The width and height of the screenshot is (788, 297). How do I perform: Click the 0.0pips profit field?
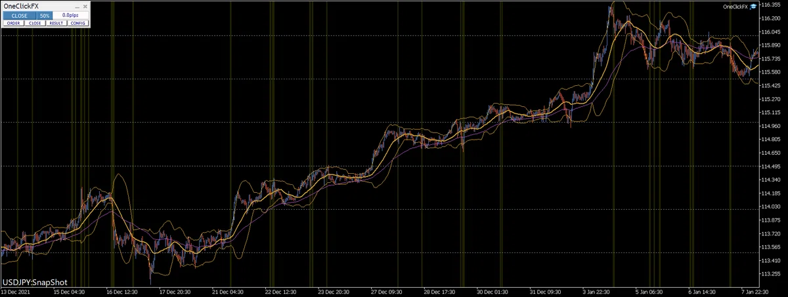click(x=70, y=14)
